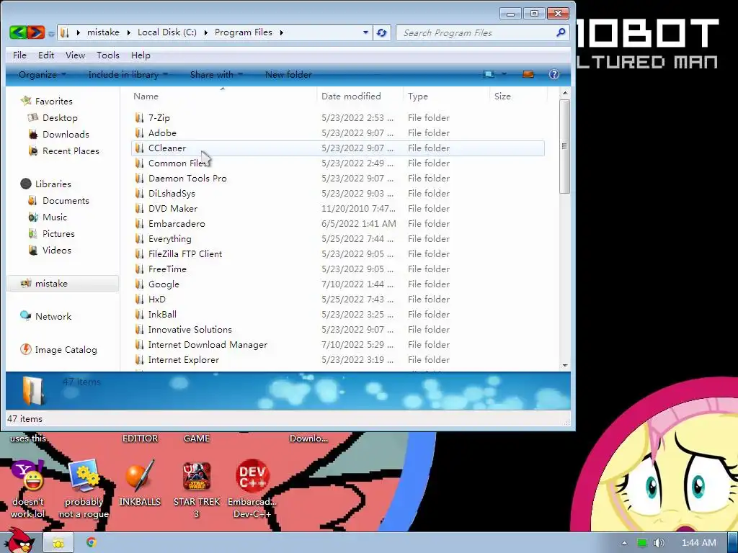Viewport: 738px width, 553px height.
Task: Click the green Back navigation arrow
Action: tap(18, 32)
